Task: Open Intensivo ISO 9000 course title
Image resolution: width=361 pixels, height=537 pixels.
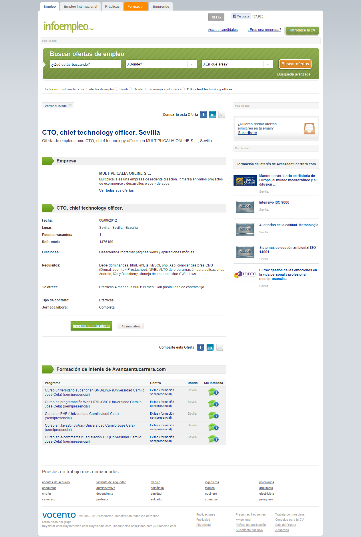Action: [274, 202]
